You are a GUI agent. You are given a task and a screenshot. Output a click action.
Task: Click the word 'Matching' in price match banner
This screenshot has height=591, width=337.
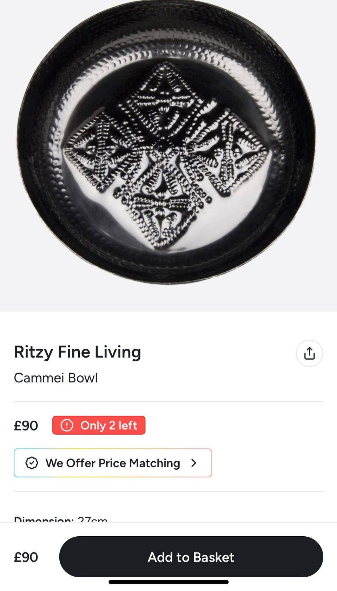pos(154,463)
